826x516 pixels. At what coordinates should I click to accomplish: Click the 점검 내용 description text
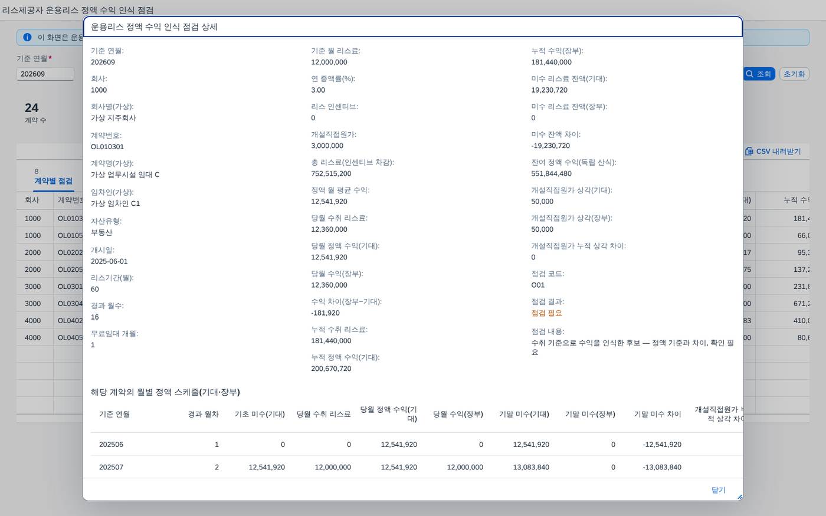632,347
